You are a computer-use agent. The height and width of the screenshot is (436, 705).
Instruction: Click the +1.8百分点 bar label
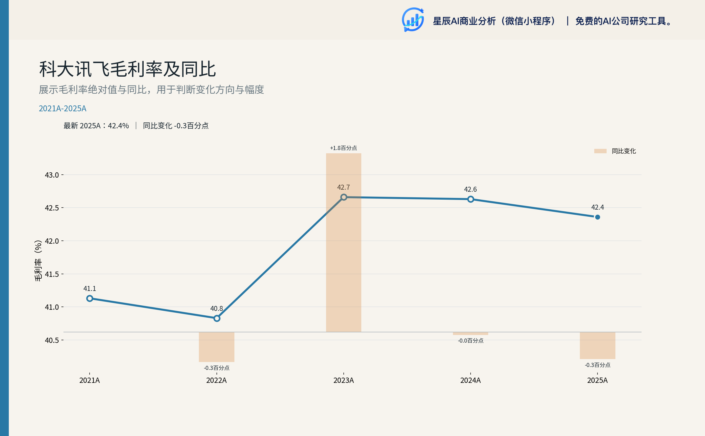point(343,148)
